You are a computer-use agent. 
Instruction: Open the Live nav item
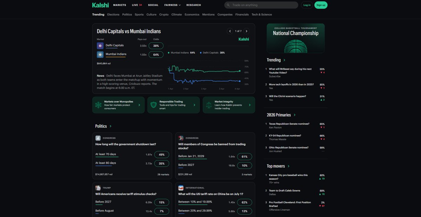point(137,5)
